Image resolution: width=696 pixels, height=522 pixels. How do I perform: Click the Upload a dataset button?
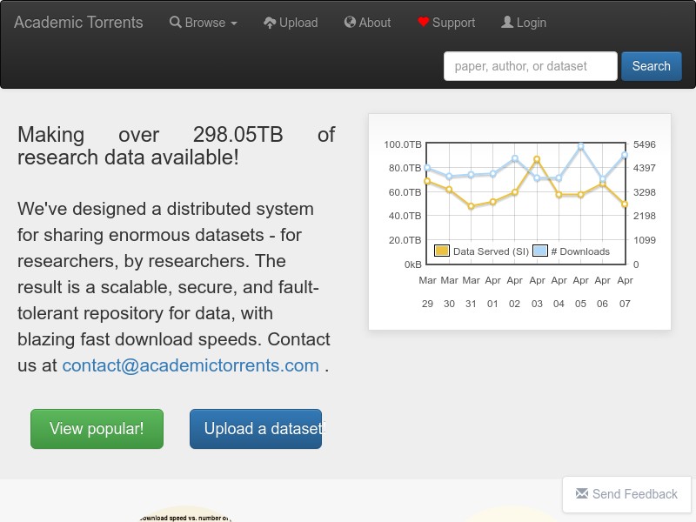[x=256, y=429]
